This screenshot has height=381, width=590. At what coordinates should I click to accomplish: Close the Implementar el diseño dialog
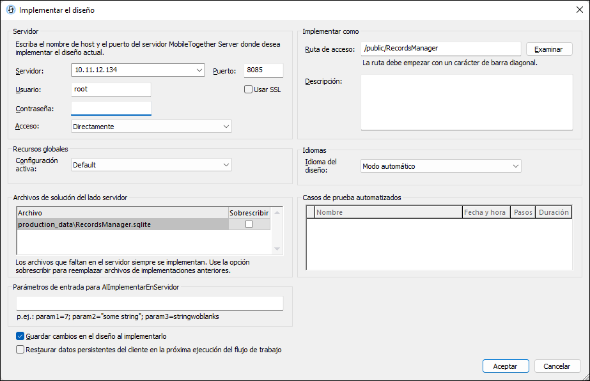578,10
